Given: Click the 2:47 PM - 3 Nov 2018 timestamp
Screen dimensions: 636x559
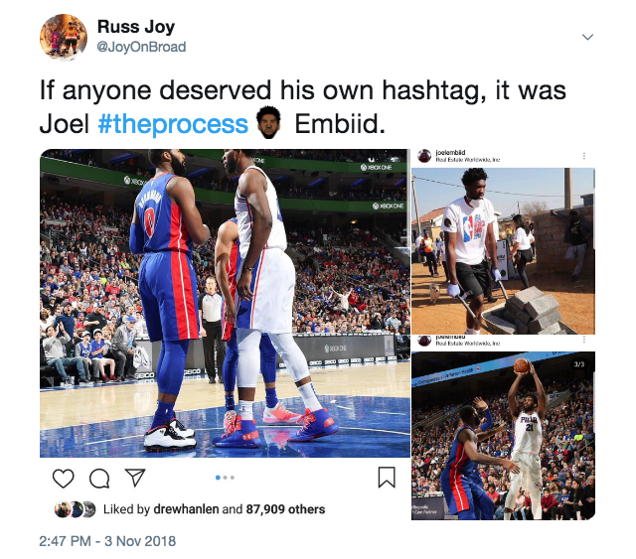Looking at the screenshot, I should pos(107,541).
